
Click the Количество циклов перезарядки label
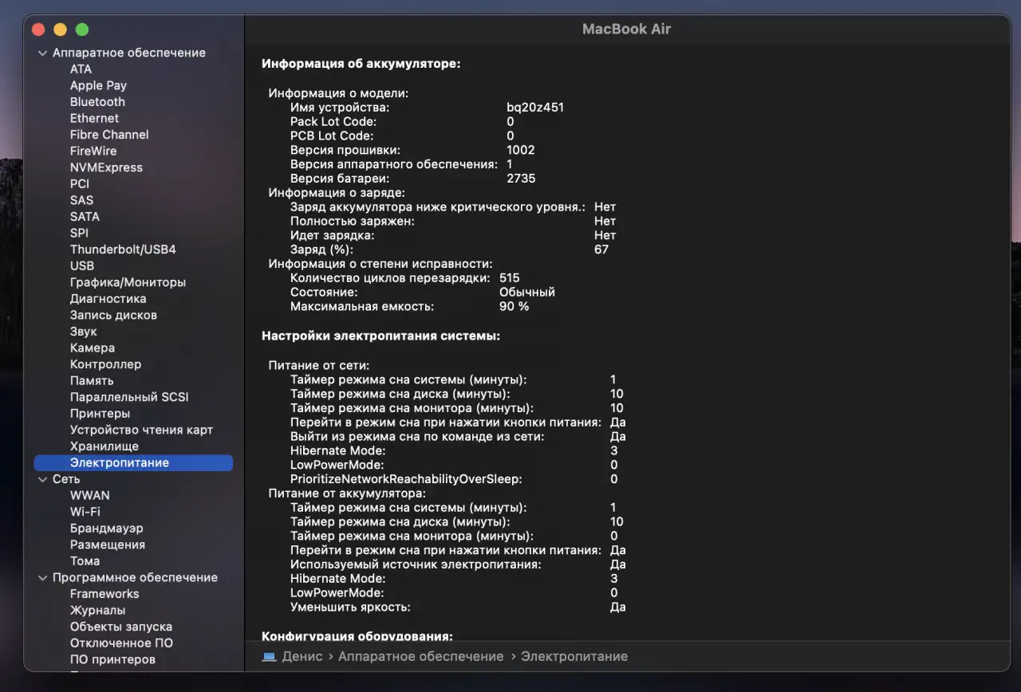[x=390, y=278]
